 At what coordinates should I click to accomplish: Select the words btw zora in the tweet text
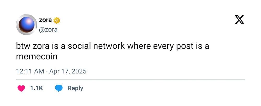click(33, 46)
